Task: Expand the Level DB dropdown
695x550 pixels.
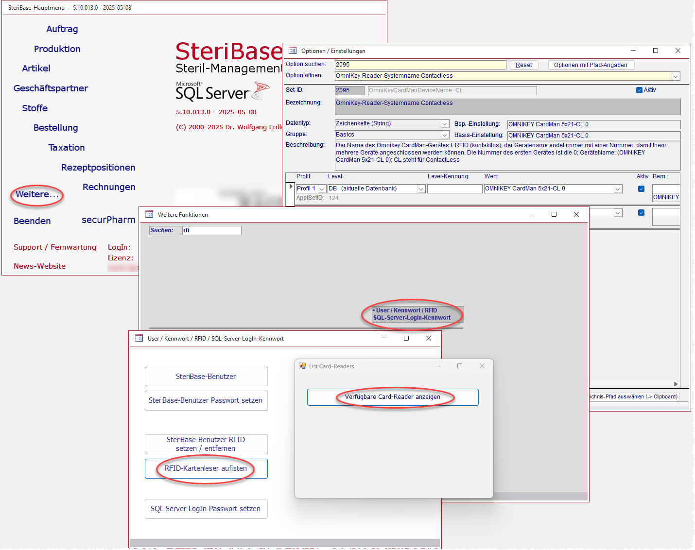Action: pyautogui.click(x=421, y=189)
